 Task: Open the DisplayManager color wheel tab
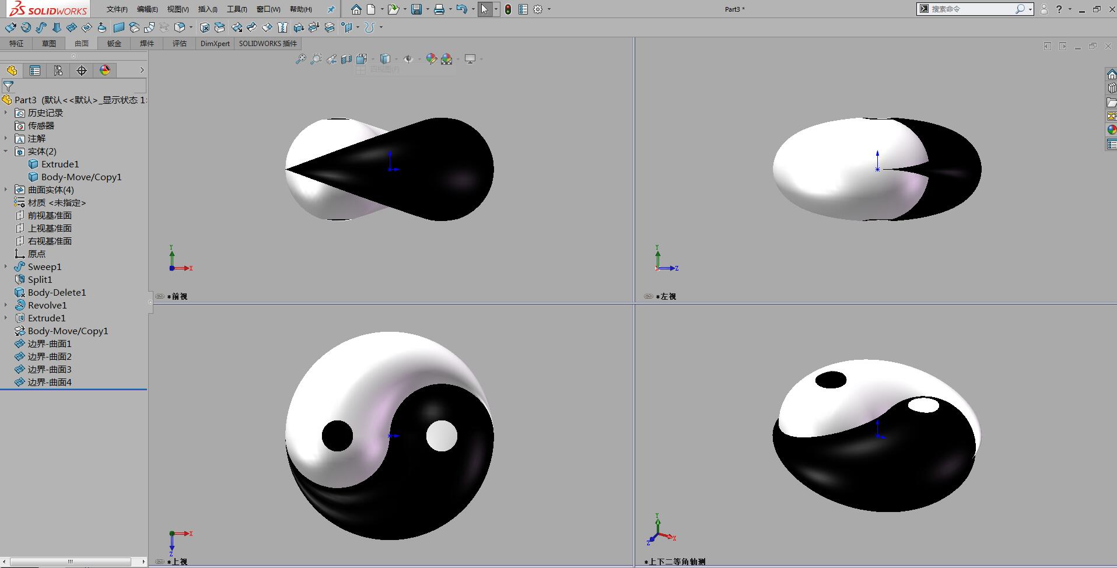(x=105, y=71)
